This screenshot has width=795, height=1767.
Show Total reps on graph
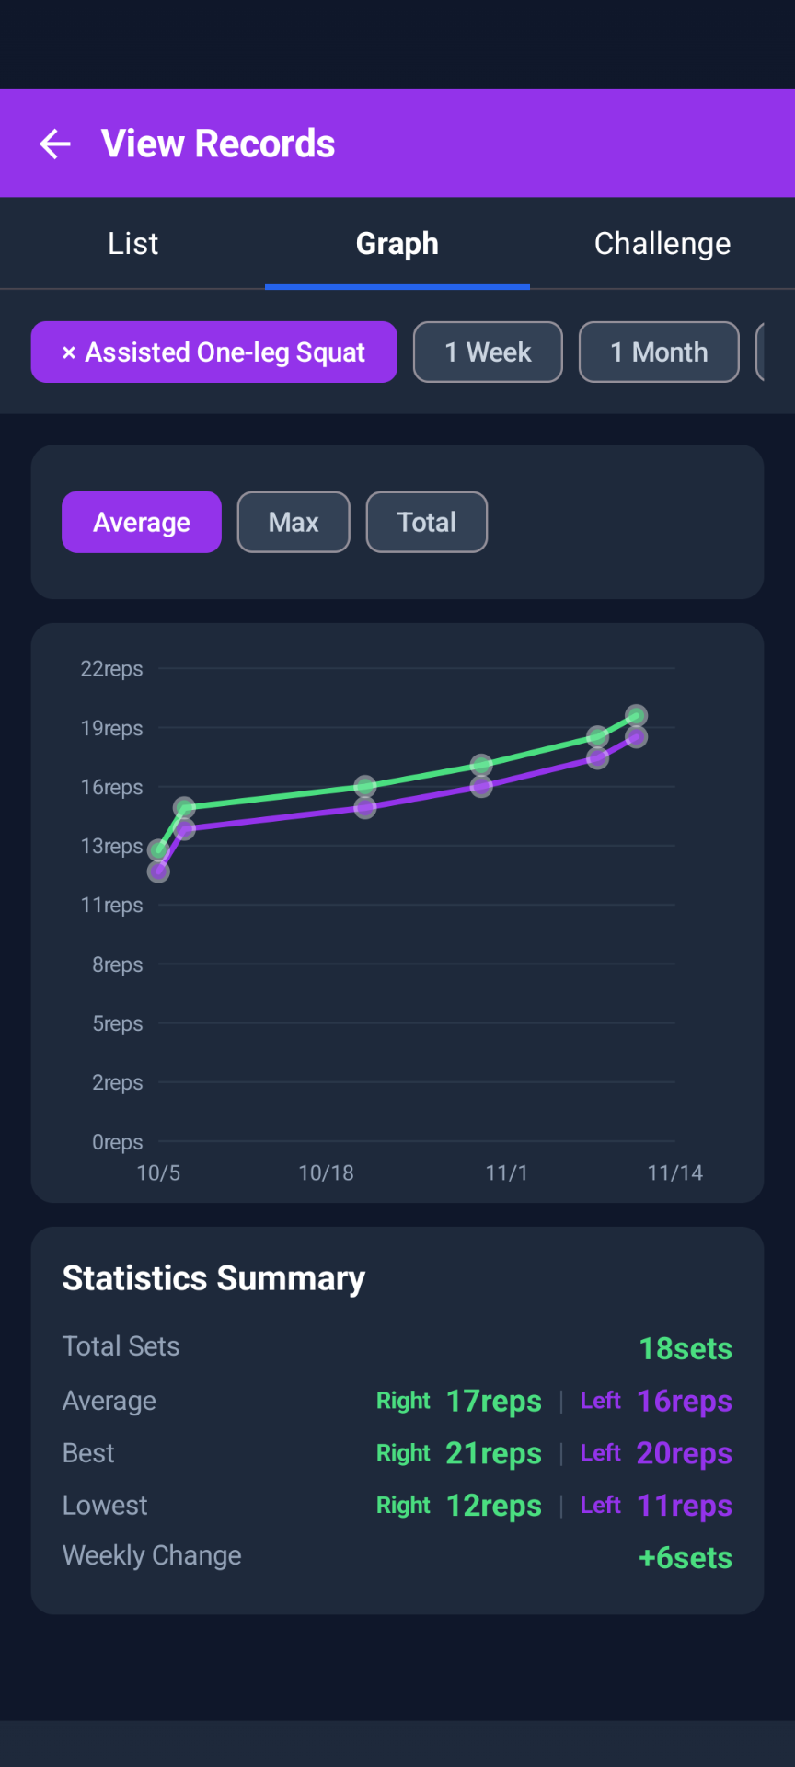pyautogui.click(x=426, y=523)
